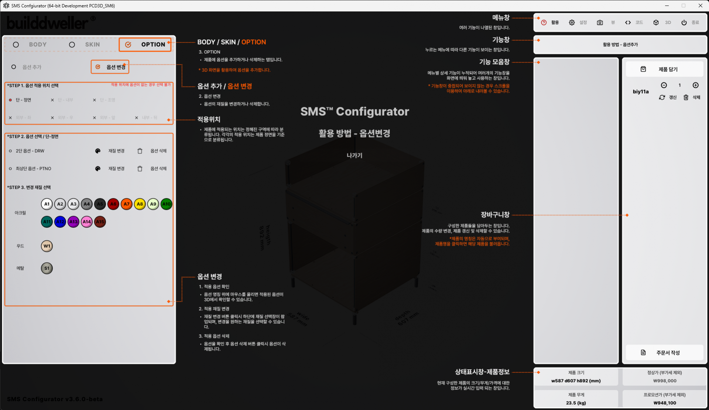Click the 활용 방법 - 옵션추가 function bar
709x410 pixels.
[620, 45]
